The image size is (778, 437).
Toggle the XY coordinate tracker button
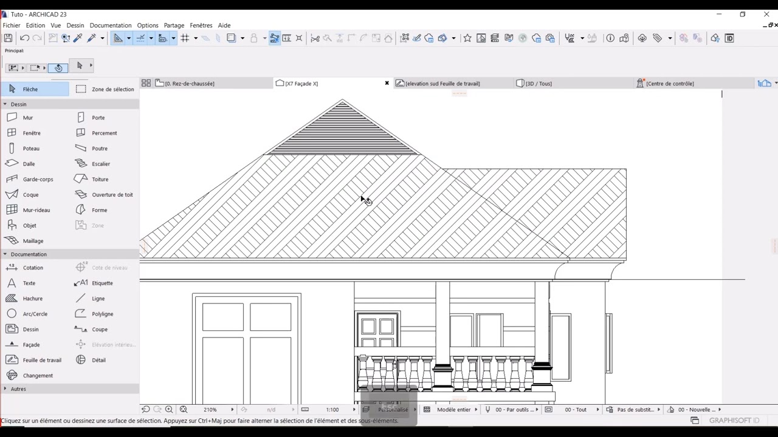coord(162,38)
